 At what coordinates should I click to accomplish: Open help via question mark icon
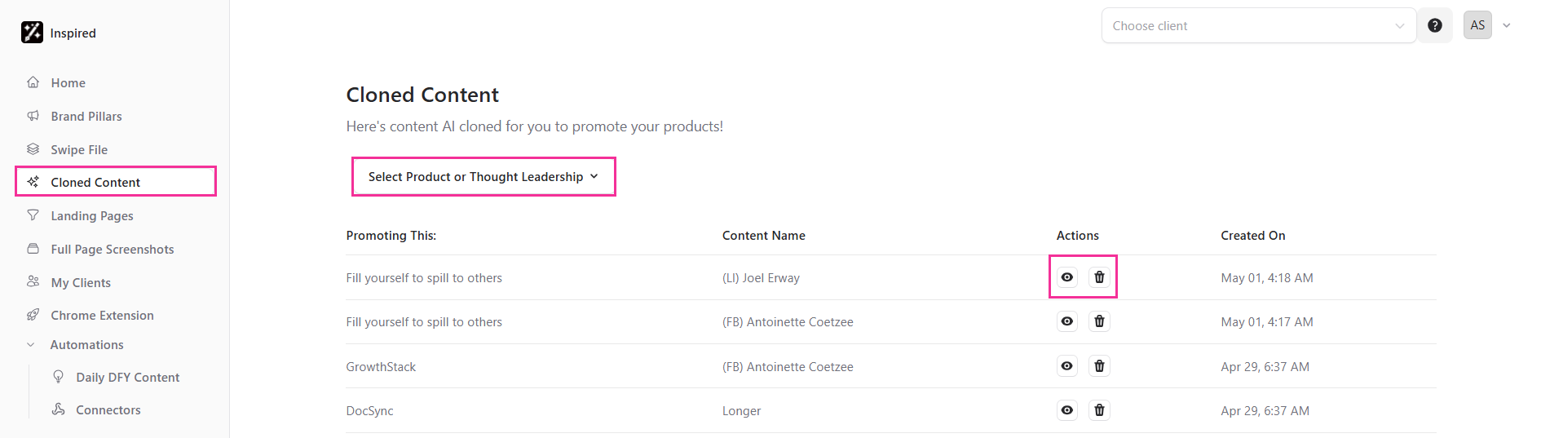click(x=1435, y=25)
